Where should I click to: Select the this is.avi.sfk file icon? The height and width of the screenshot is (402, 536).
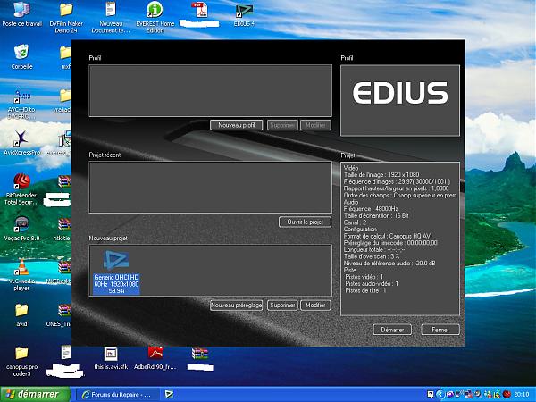(x=111, y=358)
